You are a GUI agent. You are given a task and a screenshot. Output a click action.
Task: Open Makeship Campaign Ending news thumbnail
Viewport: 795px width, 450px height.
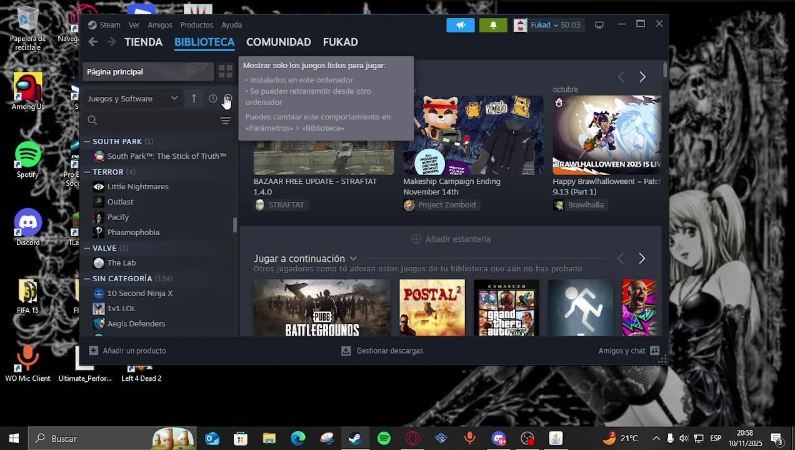473,135
